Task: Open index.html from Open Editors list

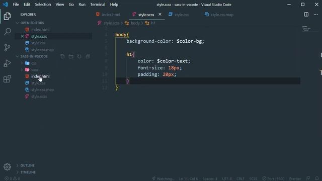Action: pos(40,30)
